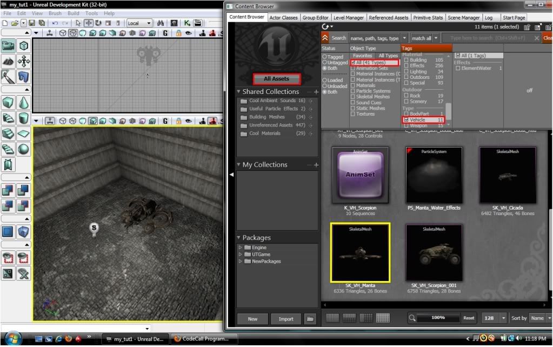The height and width of the screenshot is (347, 553).
Task: Click the tags list scrollbar thumb
Action: tap(448, 111)
